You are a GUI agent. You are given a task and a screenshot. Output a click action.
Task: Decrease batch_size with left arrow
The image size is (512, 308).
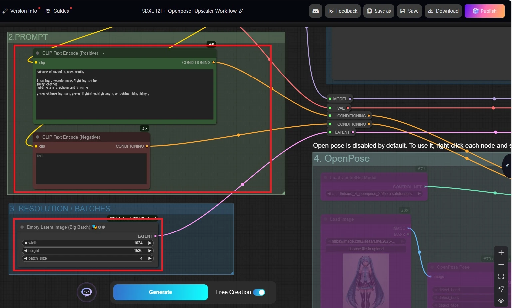pos(25,258)
